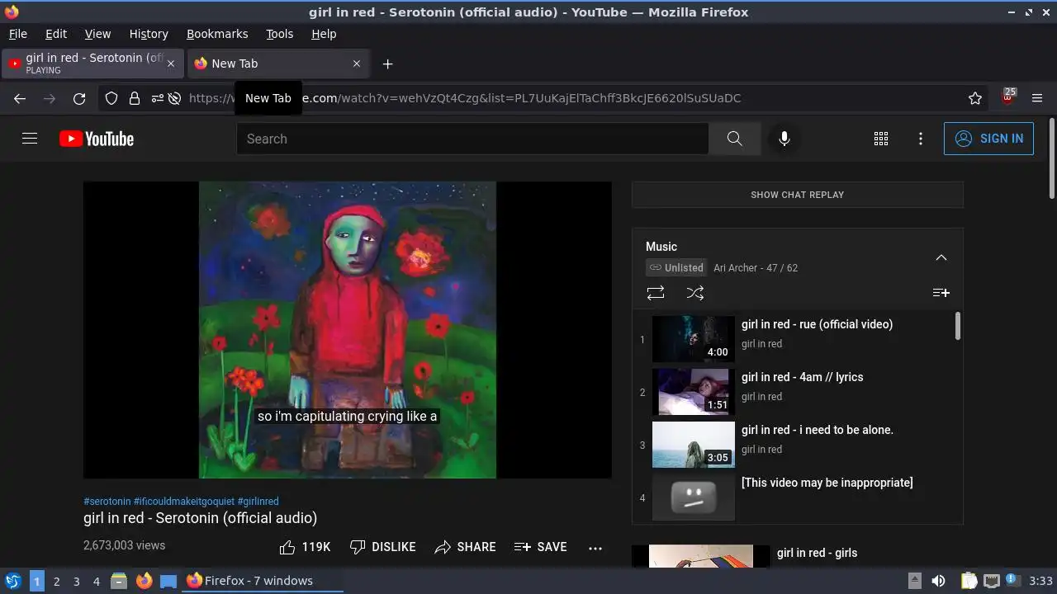Click the playlist panel scrollbar

coord(958,325)
